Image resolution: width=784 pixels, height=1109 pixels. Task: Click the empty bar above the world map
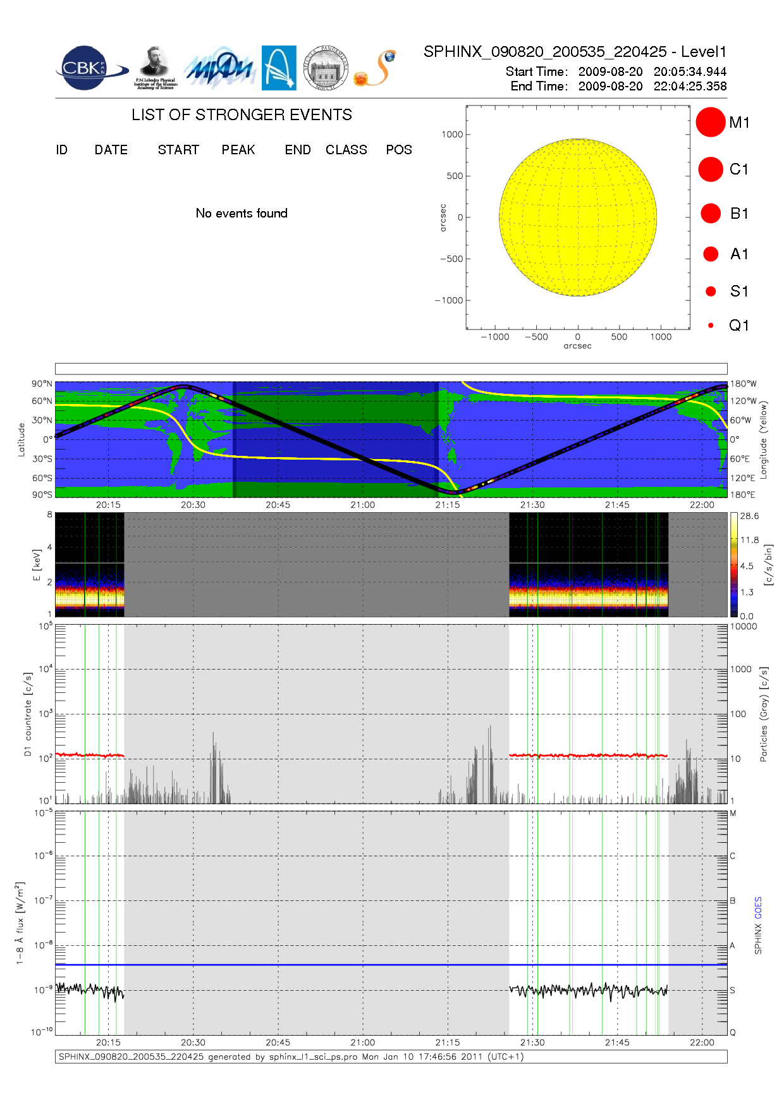click(391, 369)
